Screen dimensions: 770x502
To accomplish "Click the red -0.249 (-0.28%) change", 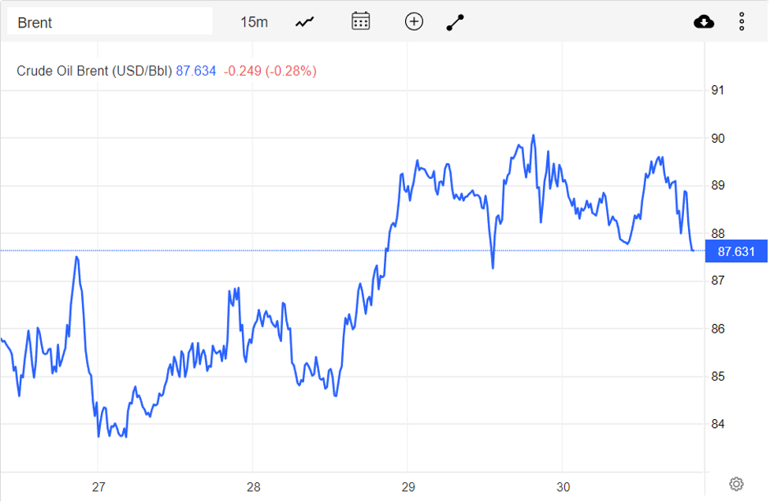I will (270, 71).
